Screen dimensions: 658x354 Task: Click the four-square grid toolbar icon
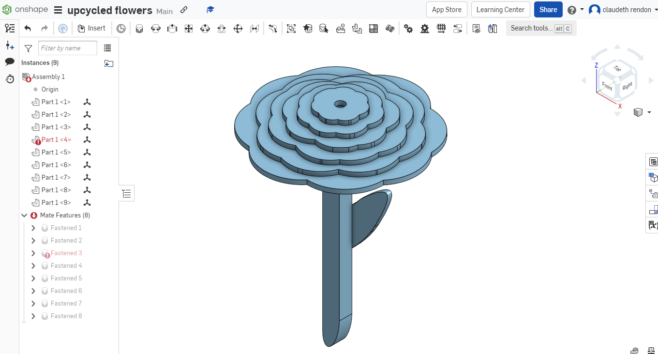[374, 29]
